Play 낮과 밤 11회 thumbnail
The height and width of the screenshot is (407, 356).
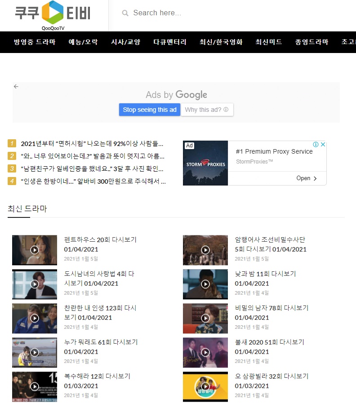coord(205,284)
